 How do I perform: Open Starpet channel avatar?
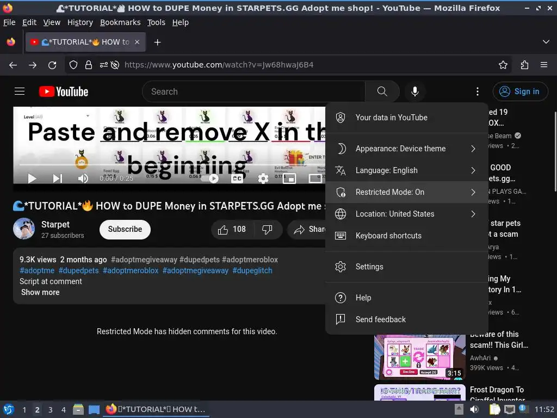point(24,229)
